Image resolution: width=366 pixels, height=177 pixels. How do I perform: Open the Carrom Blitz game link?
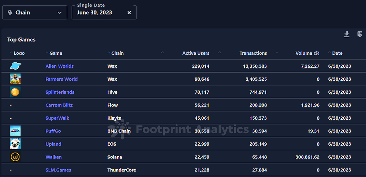tap(59, 105)
